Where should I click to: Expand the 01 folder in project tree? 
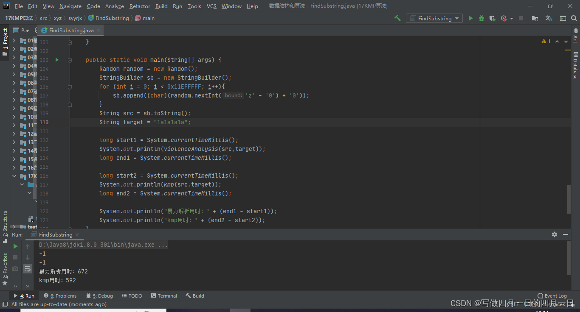pos(14,41)
